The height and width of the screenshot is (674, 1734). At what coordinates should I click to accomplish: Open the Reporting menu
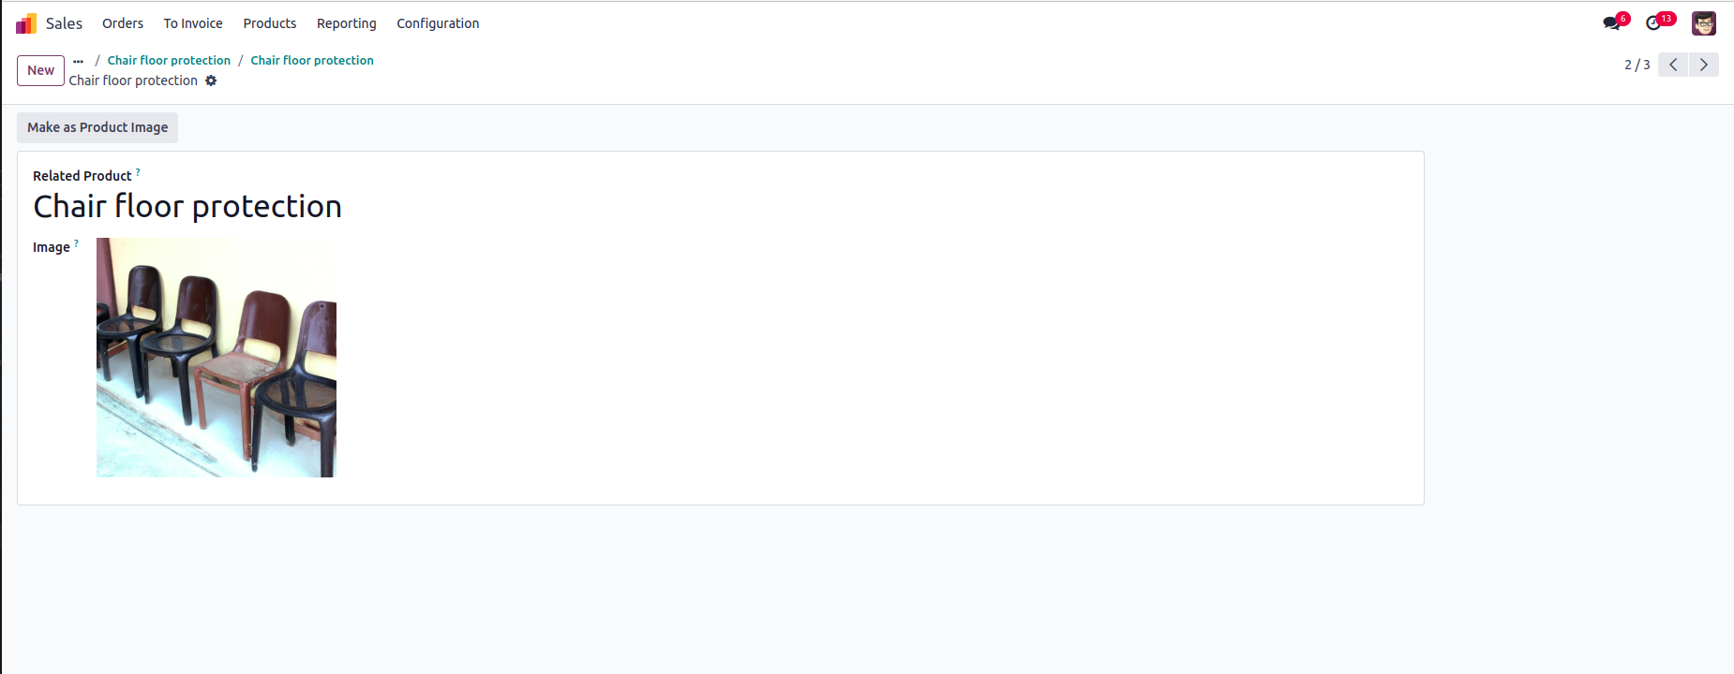(x=347, y=23)
